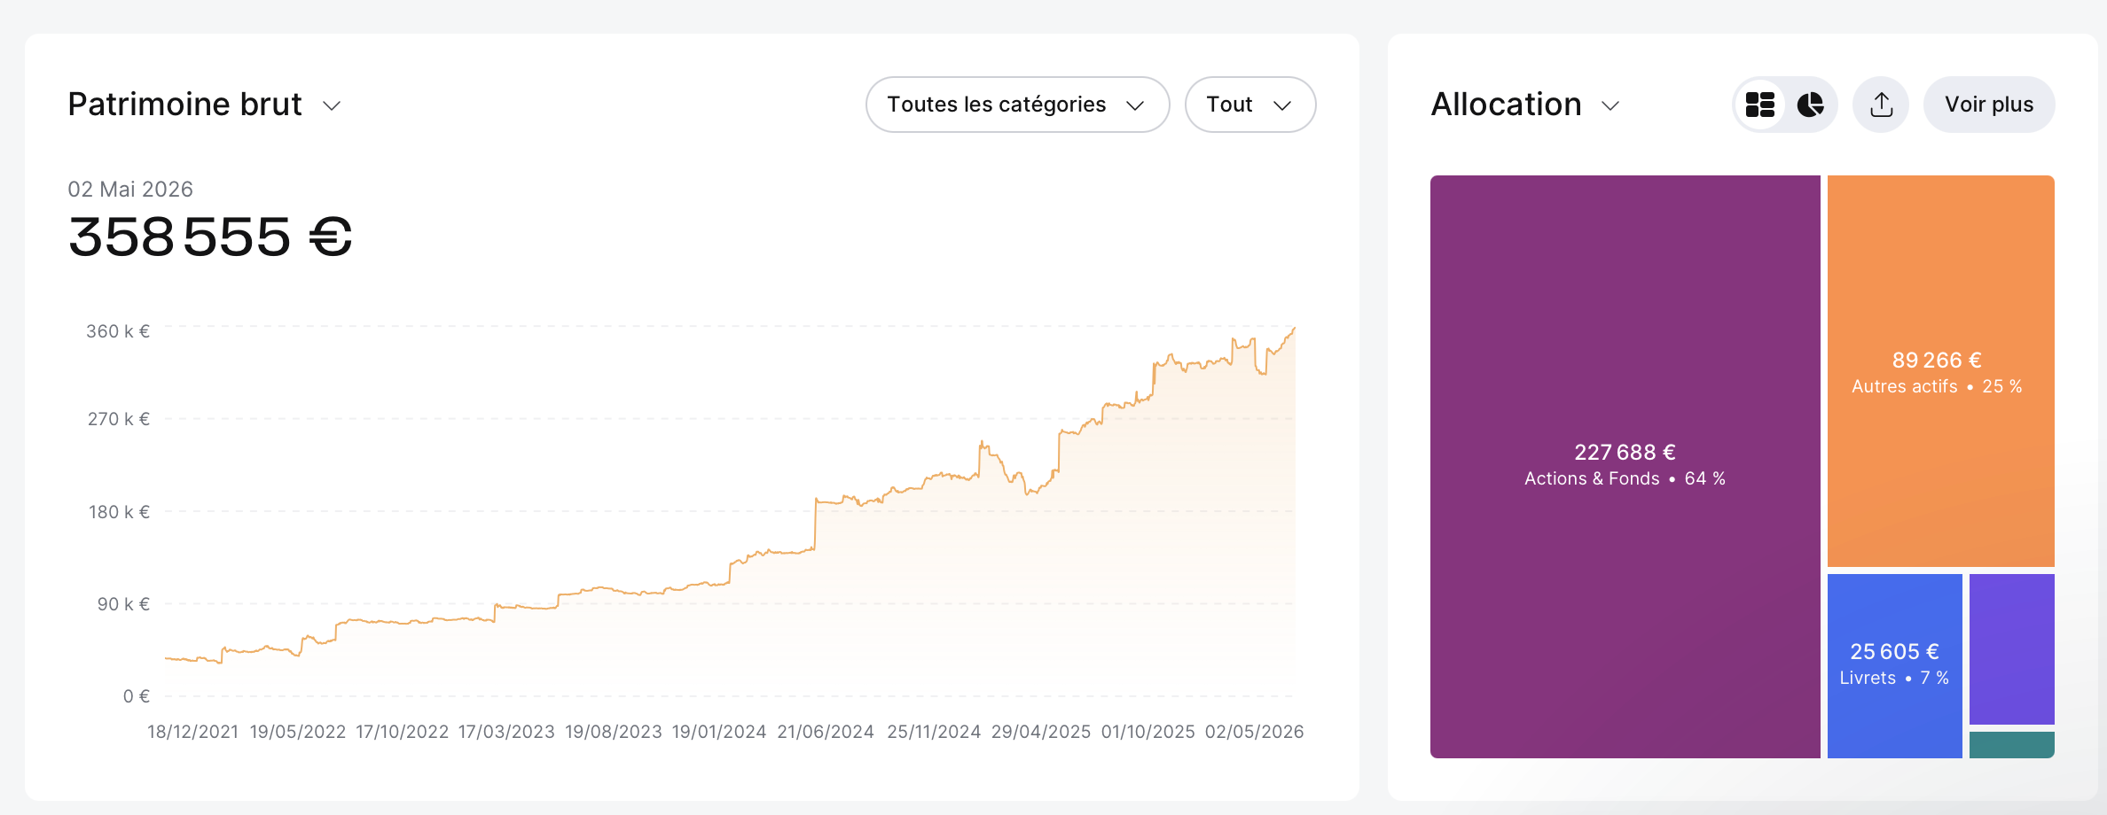The image size is (2107, 815).
Task: Select the blue Livrets allocation block
Action: pos(1894,665)
